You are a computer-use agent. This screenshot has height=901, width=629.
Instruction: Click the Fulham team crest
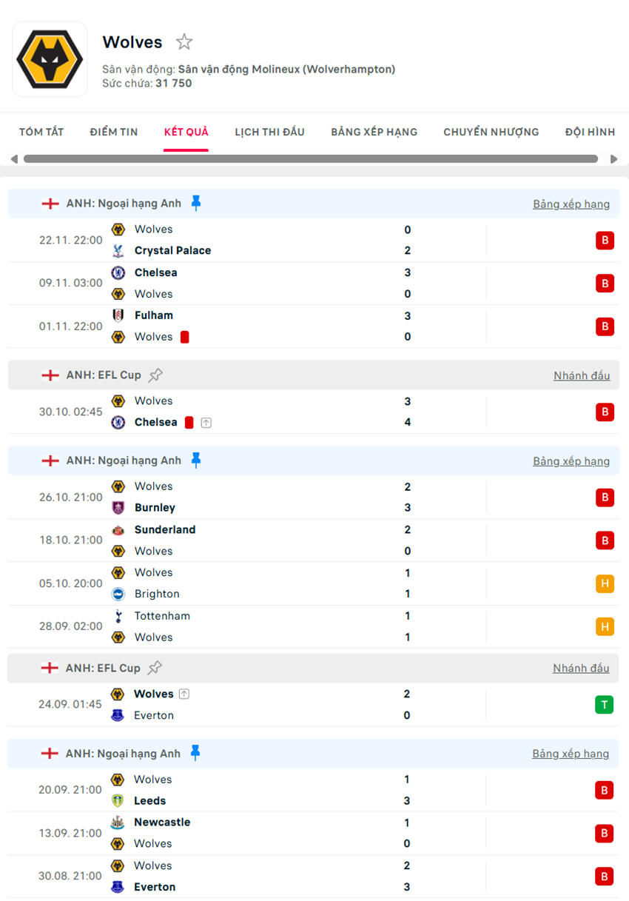click(118, 315)
